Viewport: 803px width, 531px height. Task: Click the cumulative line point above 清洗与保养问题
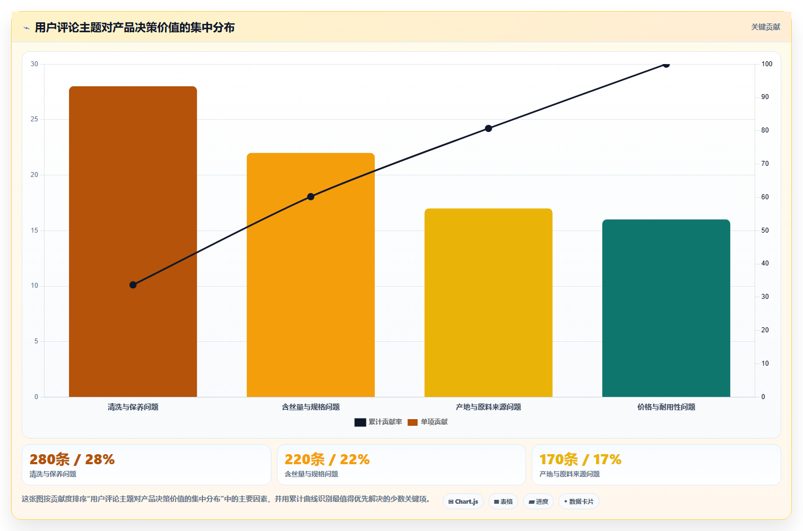133,285
